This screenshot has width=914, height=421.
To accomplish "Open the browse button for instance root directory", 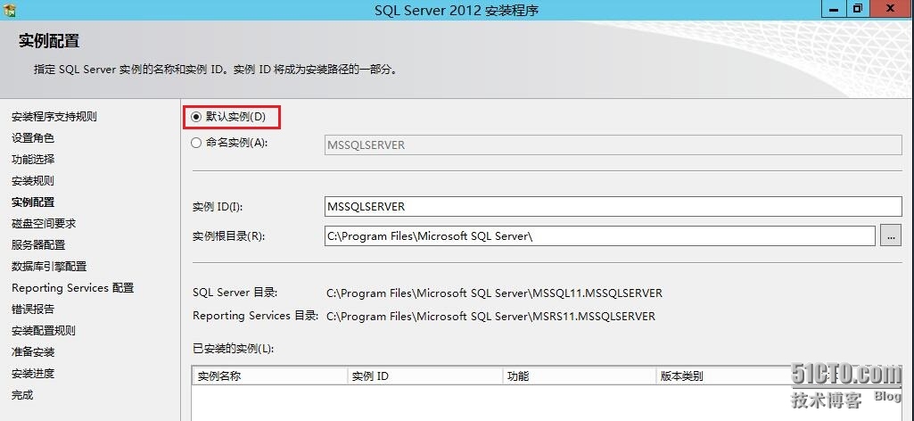I will [890, 236].
